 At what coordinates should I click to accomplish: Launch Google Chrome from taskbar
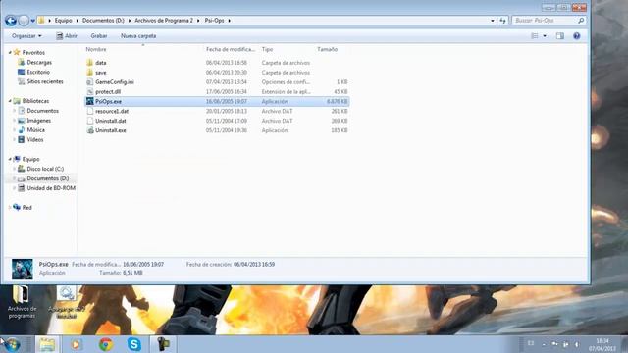coord(106,344)
